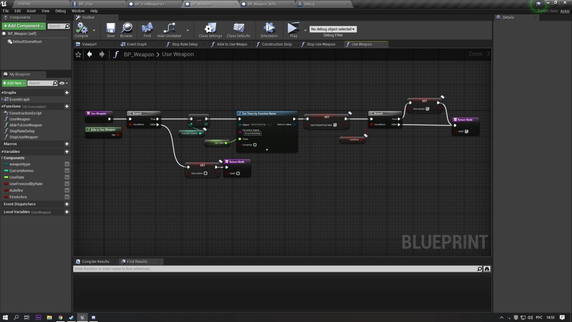The image size is (572, 322).
Task: Select DefaultSceneRoot component
Action: (27, 42)
